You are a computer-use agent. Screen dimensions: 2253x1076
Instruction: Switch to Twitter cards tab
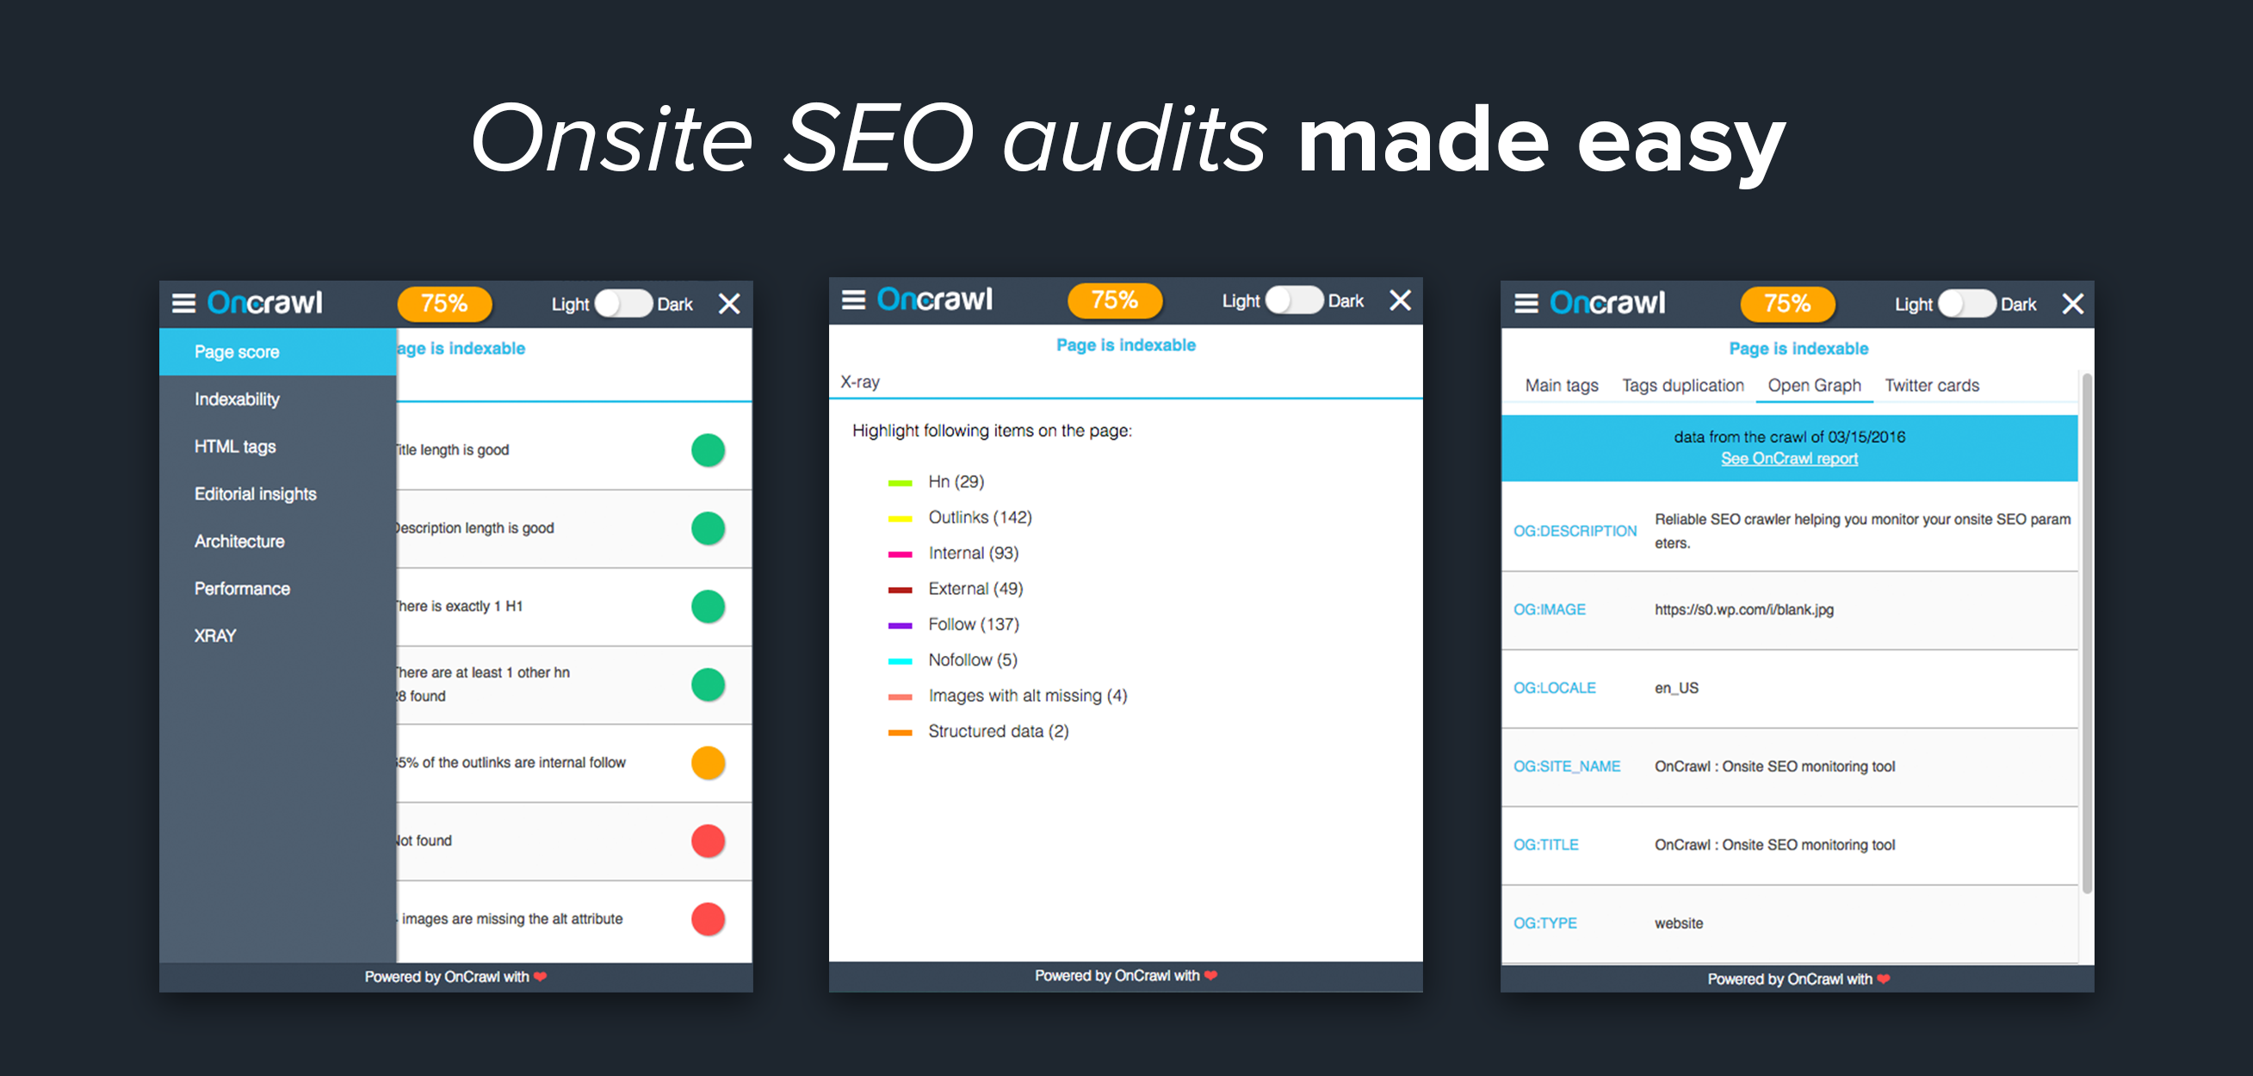point(1931,385)
